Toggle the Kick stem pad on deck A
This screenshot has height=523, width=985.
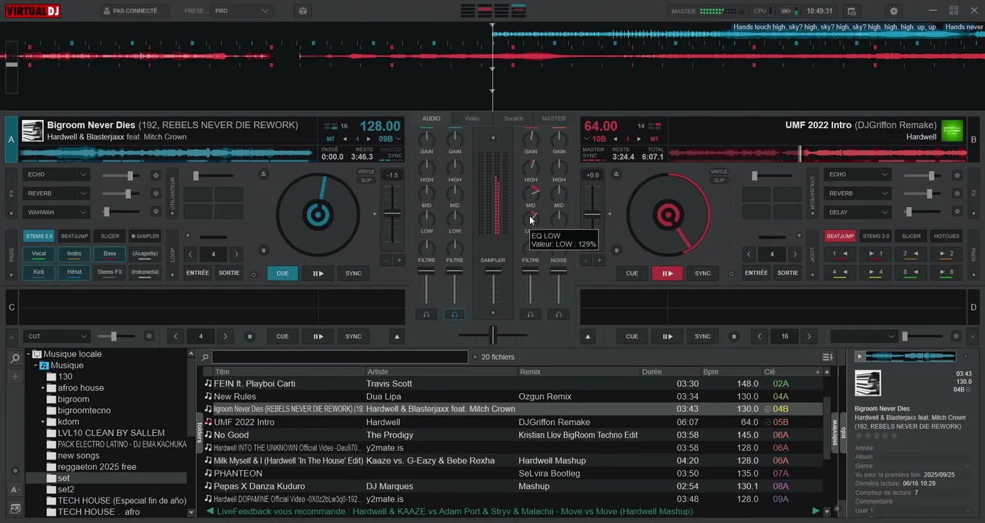(x=39, y=272)
